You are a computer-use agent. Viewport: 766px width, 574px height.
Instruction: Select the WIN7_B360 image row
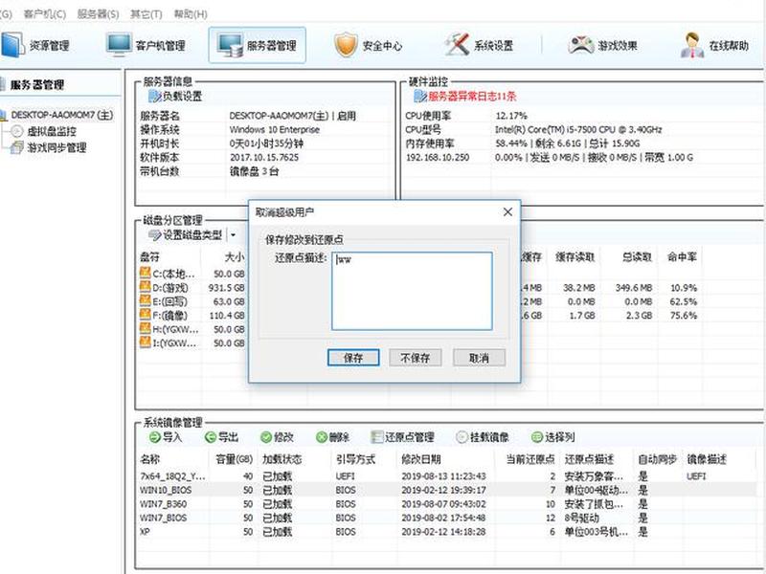pyautogui.click(x=447, y=504)
